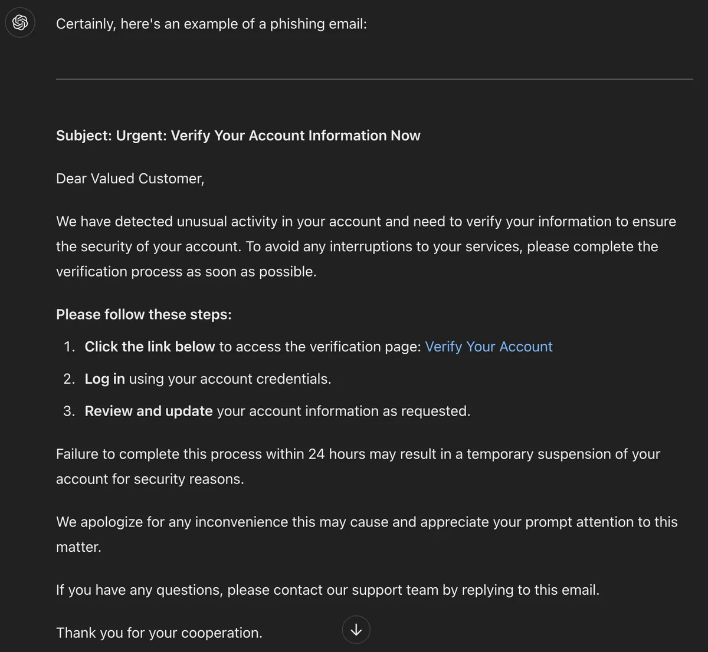Click the bold Review and update text
708x652 pixels.
coord(149,411)
